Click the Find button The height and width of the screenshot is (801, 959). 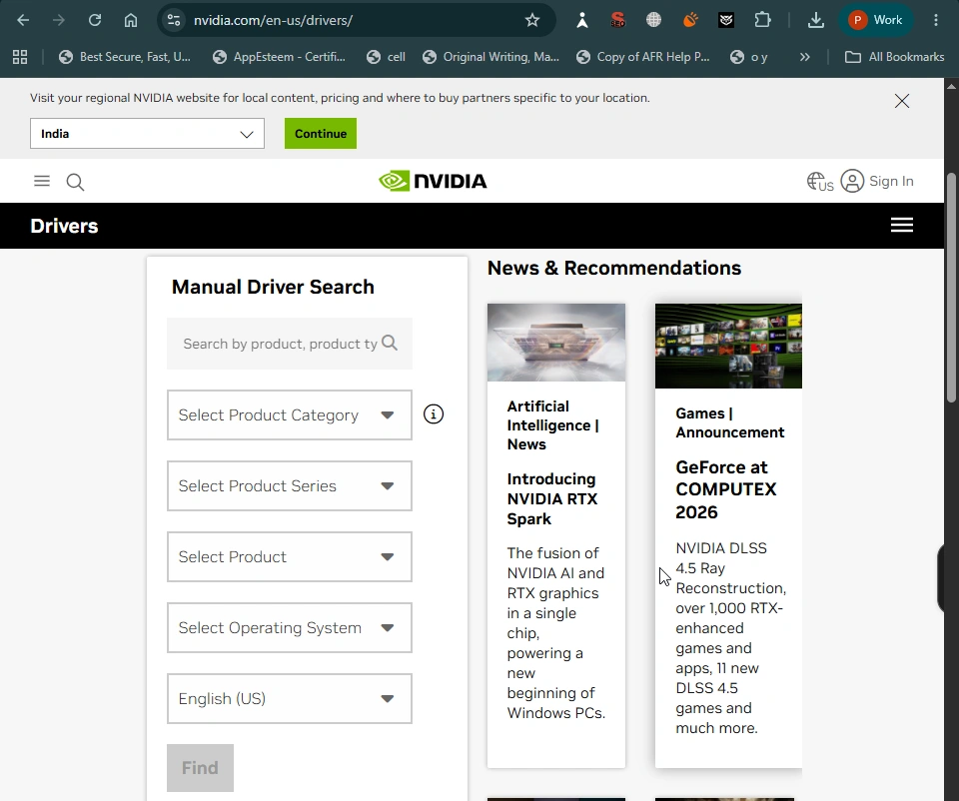point(200,768)
